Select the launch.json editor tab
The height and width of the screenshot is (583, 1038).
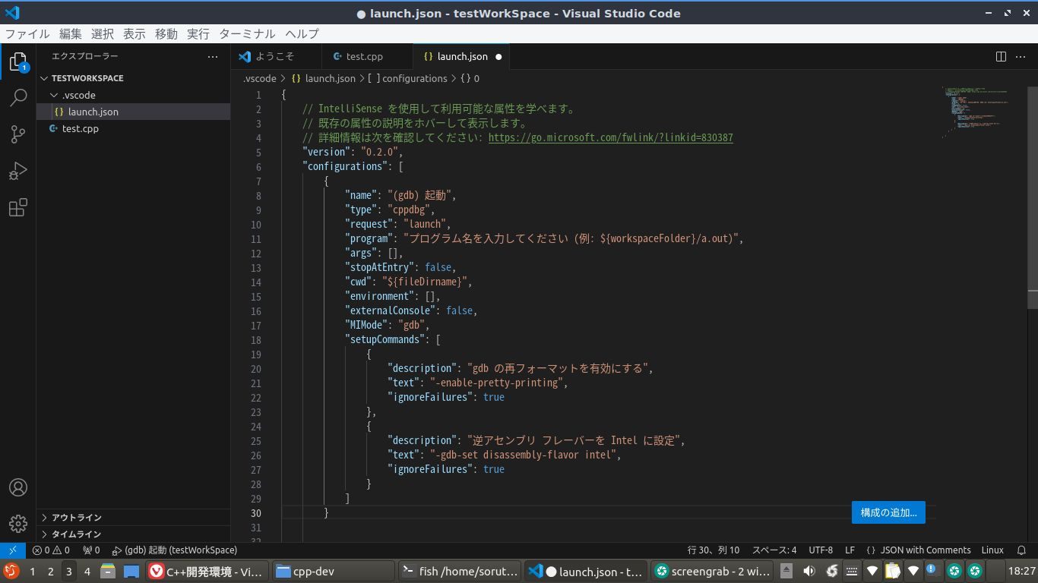pos(461,56)
